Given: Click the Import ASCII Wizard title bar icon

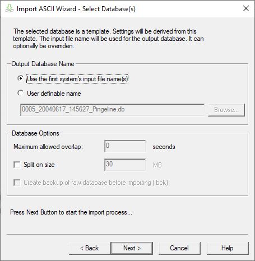Looking at the screenshot, I should click(9, 8).
